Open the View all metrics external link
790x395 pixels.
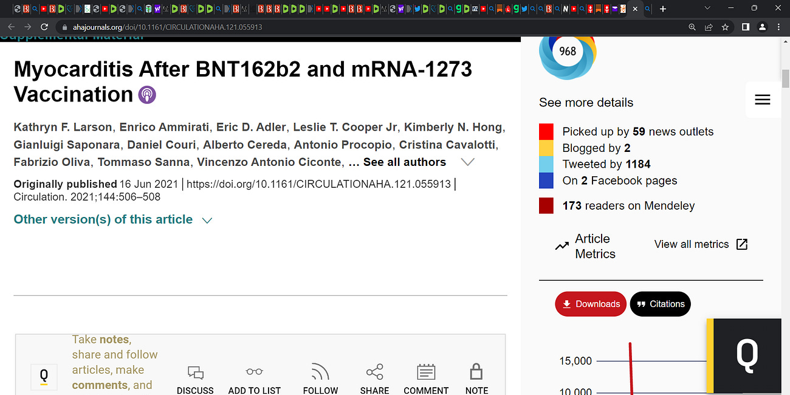coord(701,244)
